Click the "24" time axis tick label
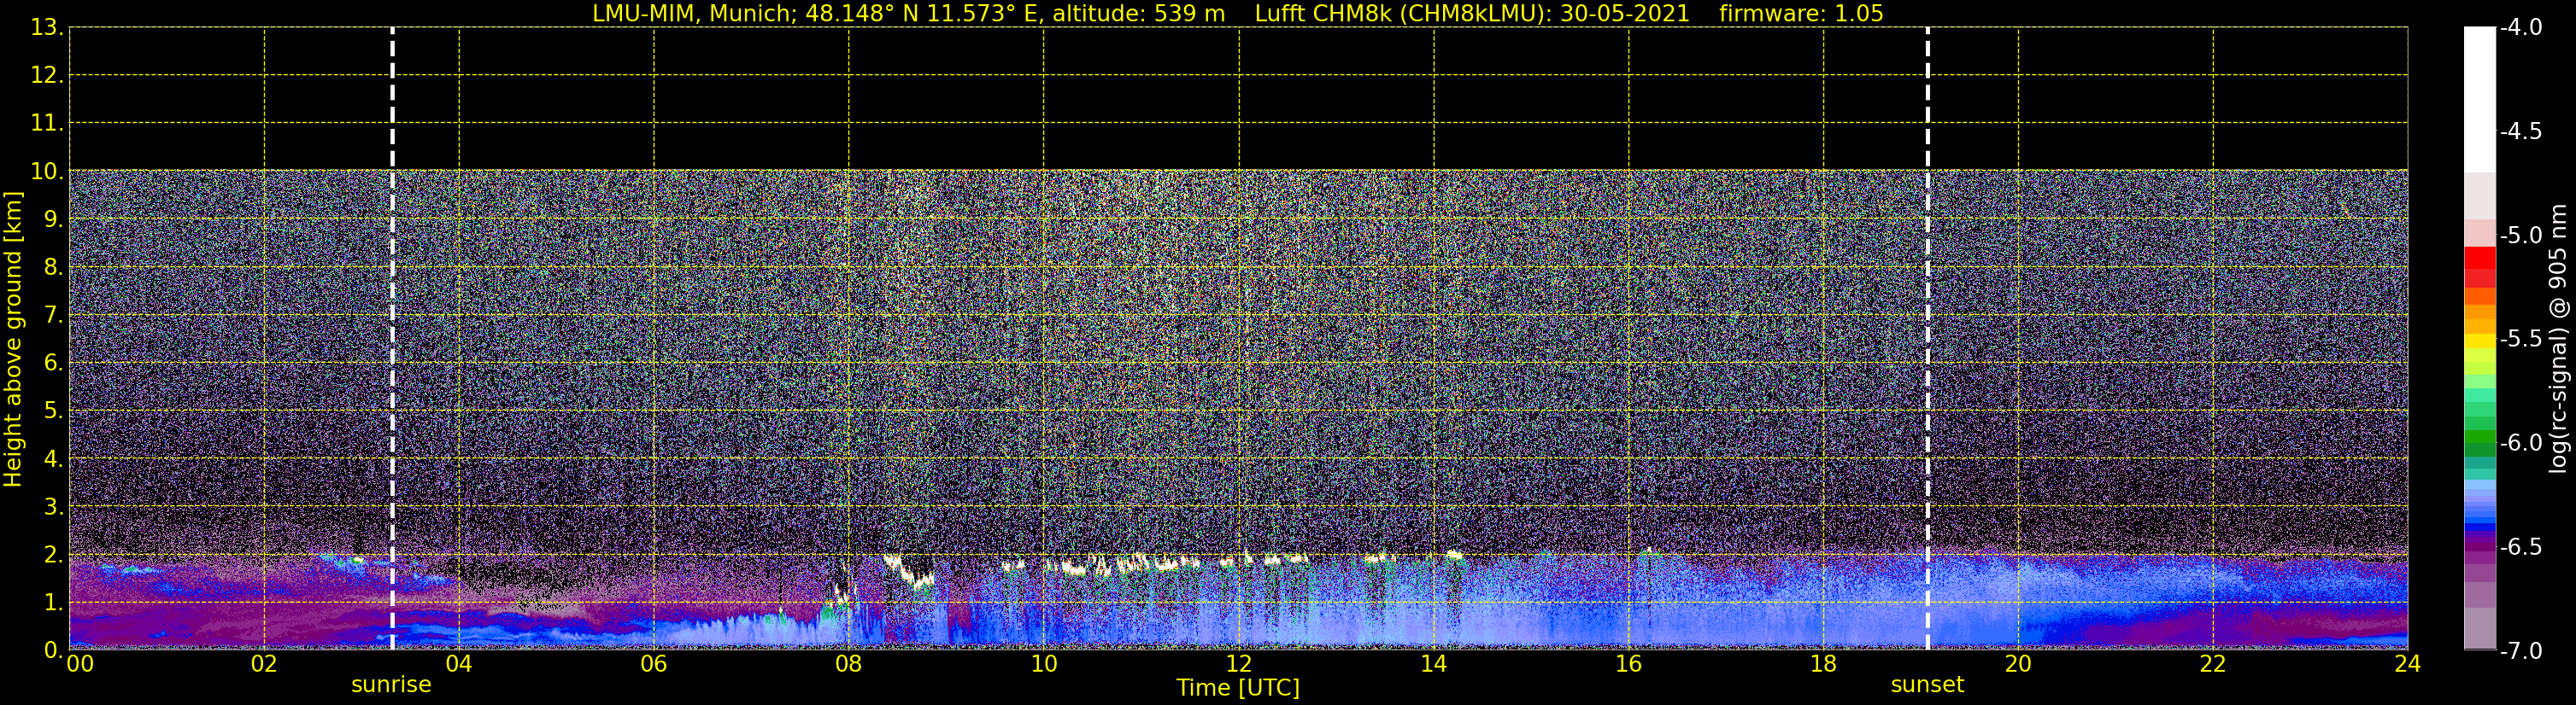The height and width of the screenshot is (705, 2576). (2408, 664)
